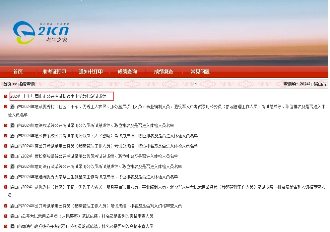Click bullet icon beside 从优秀村干部笔试成绩 row

click(x=6, y=187)
